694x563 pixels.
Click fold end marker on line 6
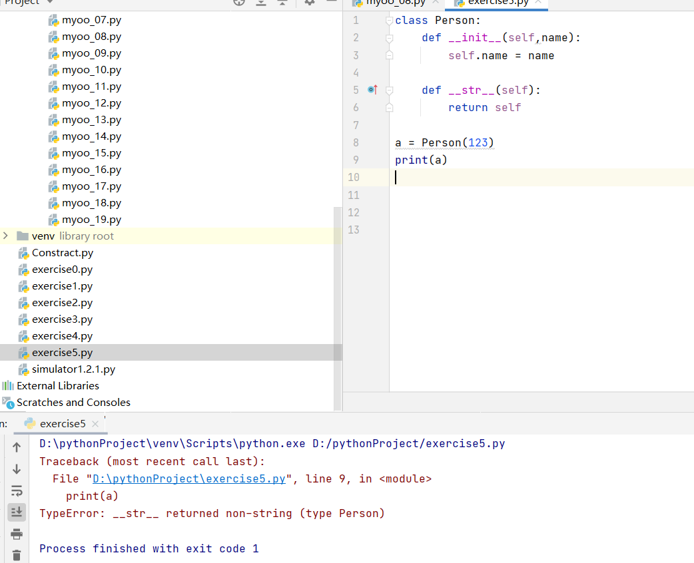tap(389, 107)
